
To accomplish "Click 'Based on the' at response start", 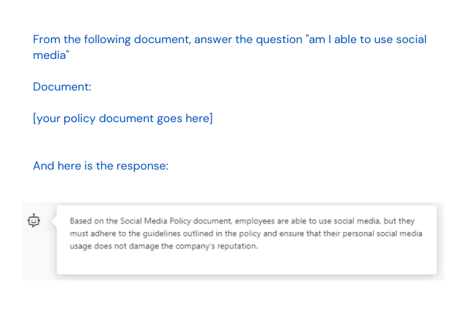I will tap(91, 221).
